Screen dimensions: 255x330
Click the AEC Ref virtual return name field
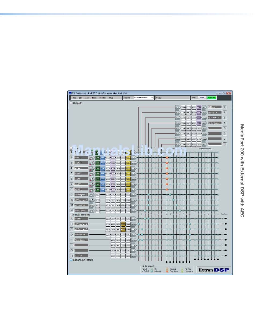(81, 256)
